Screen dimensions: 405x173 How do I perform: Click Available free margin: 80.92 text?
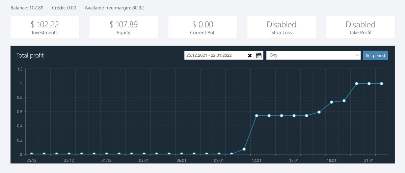point(114,7)
